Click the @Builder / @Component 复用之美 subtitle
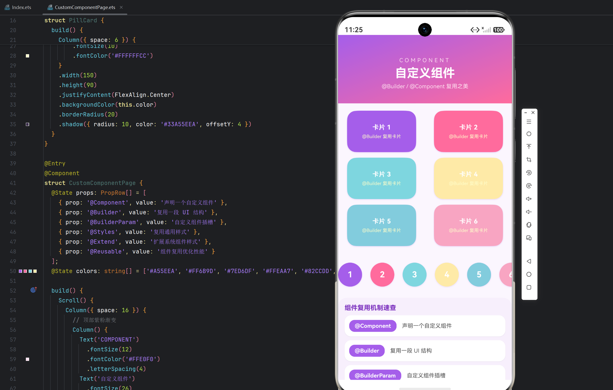 (425, 86)
